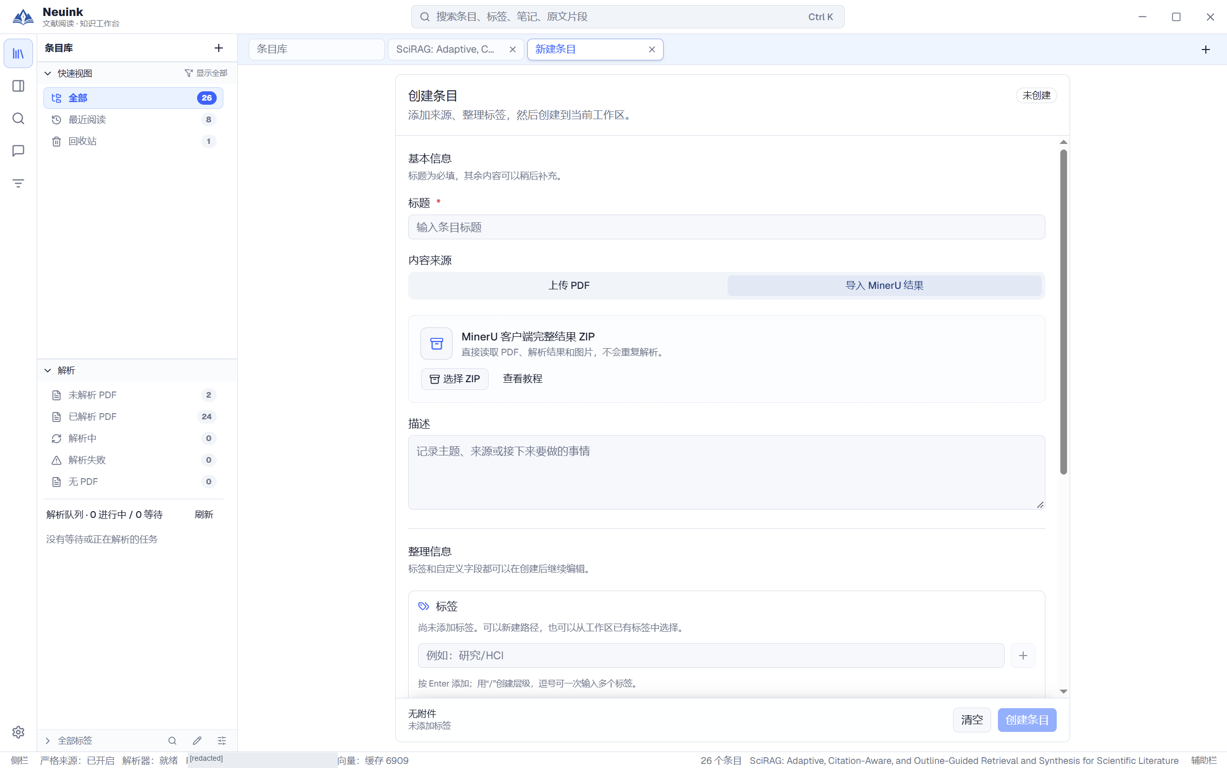The height and width of the screenshot is (768, 1227).
Task: Switch to the SciRAG tab
Action: tap(445, 50)
